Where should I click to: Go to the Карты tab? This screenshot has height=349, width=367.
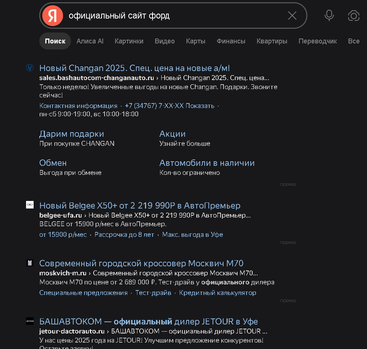(196, 41)
